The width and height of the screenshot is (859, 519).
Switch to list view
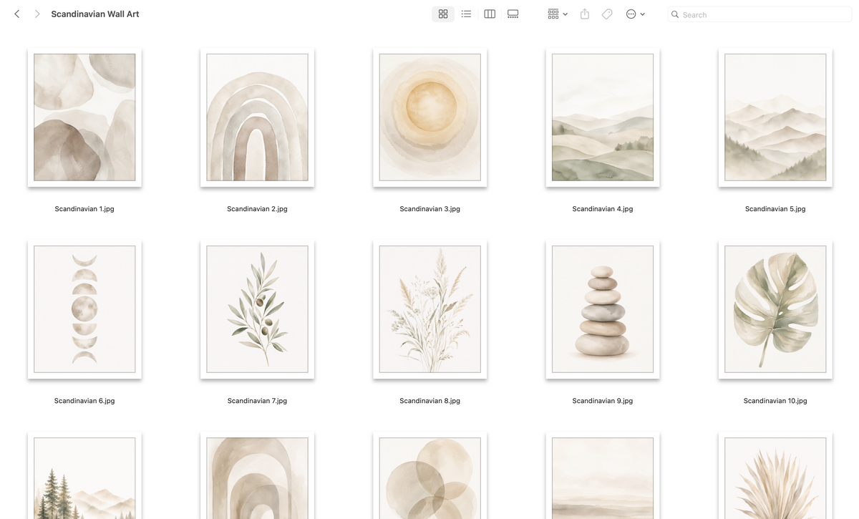(466, 14)
